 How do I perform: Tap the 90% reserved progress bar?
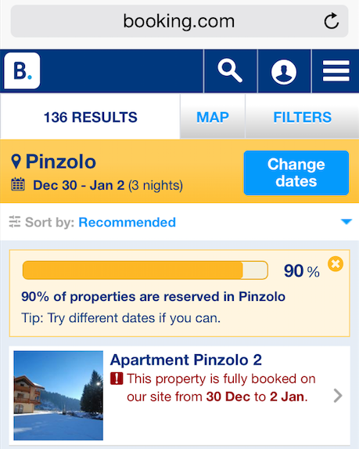tap(145, 270)
